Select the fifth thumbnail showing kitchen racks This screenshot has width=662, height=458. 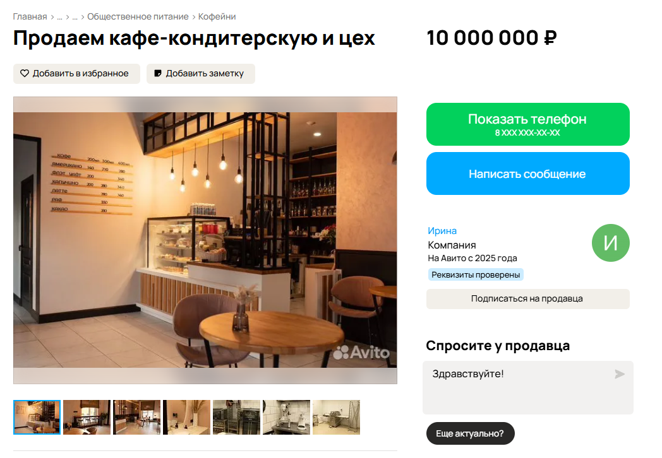coord(236,417)
